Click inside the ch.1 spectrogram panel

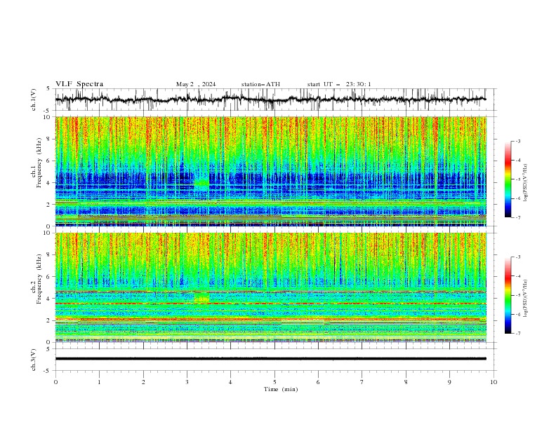point(271,171)
